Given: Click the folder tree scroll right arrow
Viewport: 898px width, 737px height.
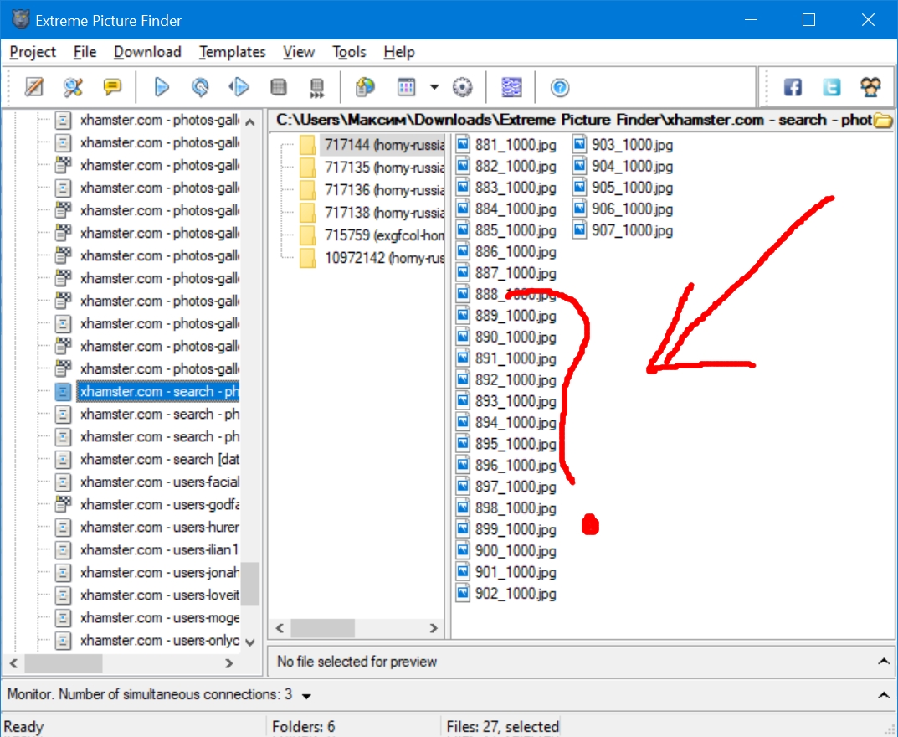Looking at the screenshot, I should pyautogui.click(x=434, y=628).
